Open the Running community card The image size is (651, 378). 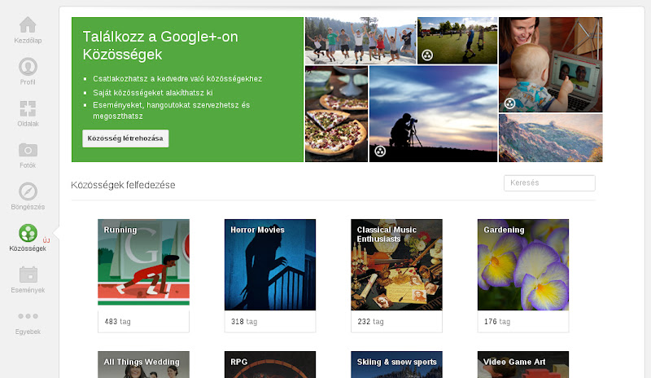coord(143,275)
